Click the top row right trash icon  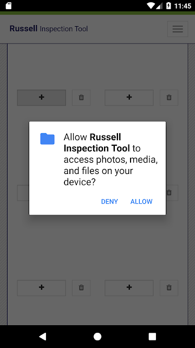[x=169, y=97]
